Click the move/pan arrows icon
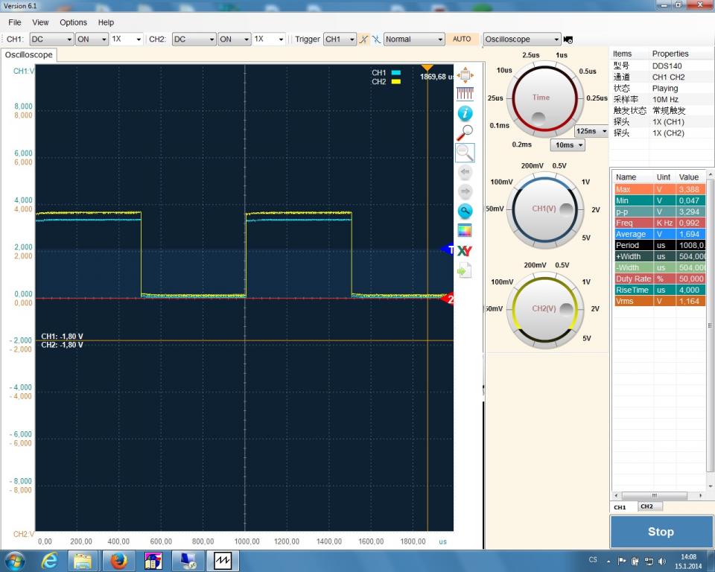 tap(465, 74)
